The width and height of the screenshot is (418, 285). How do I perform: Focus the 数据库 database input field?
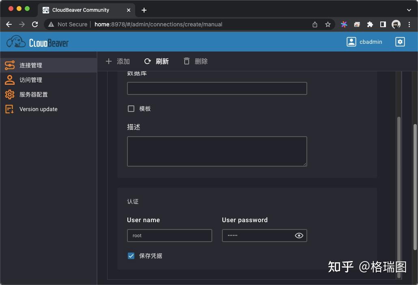(217, 88)
